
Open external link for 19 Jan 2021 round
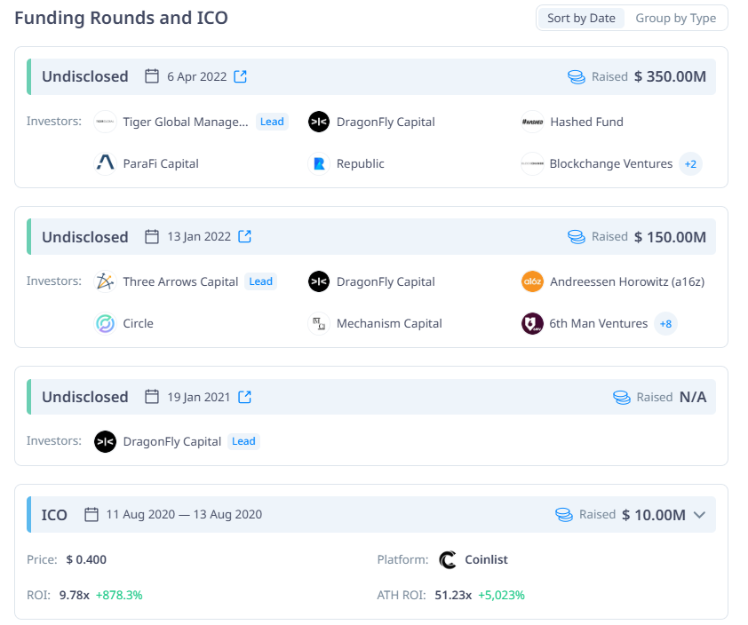coord(244,397)
